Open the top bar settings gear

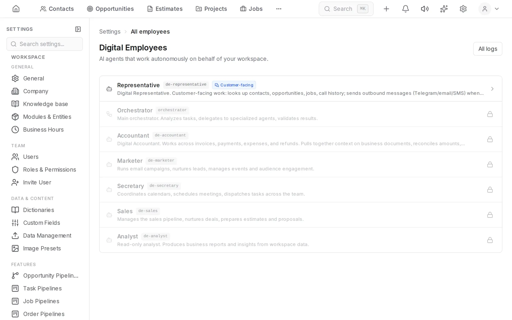coord(463,9)
